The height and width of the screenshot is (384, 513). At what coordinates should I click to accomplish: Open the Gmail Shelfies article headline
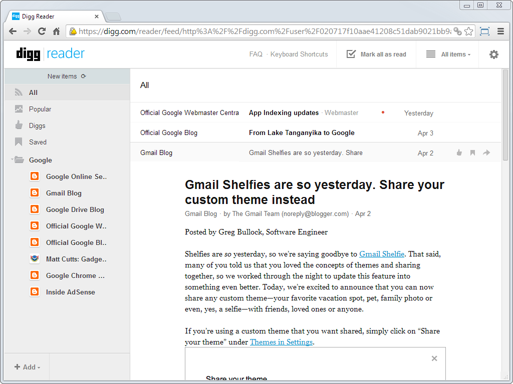315,192
